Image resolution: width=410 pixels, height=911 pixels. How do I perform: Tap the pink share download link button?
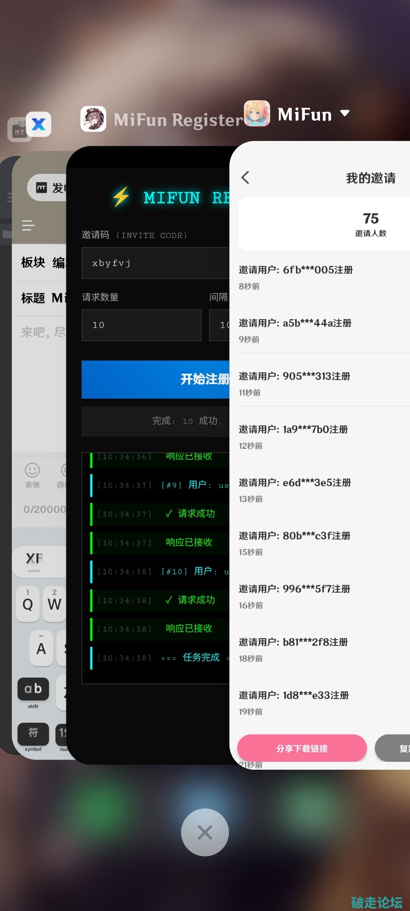pos(302,748)
